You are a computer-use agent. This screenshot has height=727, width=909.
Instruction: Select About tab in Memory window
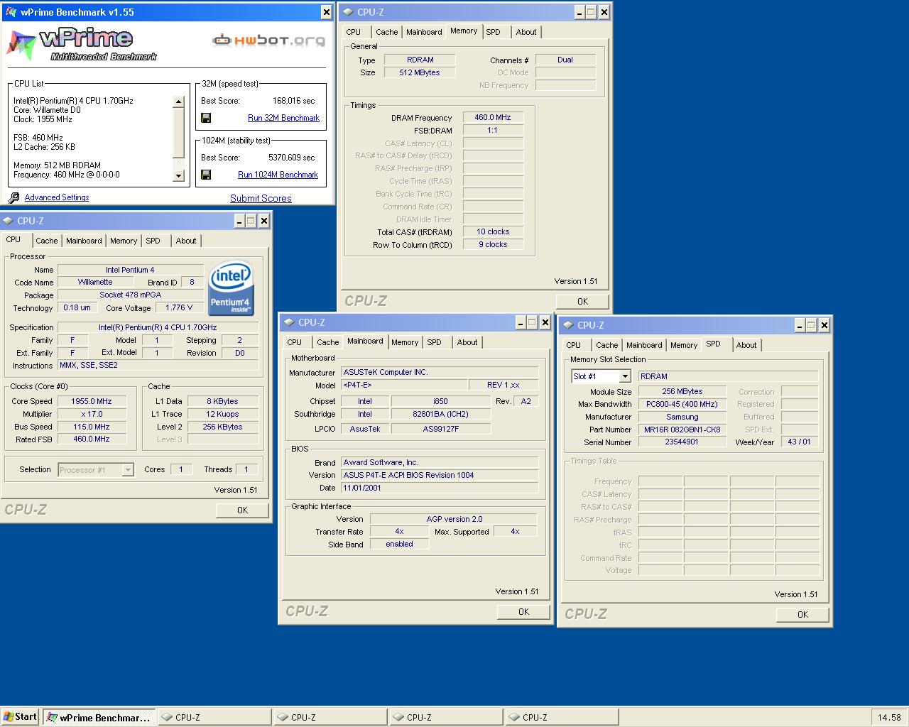[x=526, y=32]
